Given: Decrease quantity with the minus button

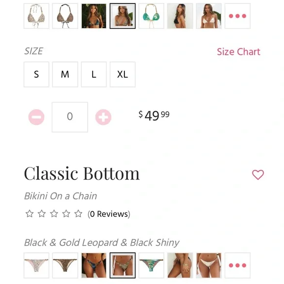Looking at the screenshot, I should (36, 117).
